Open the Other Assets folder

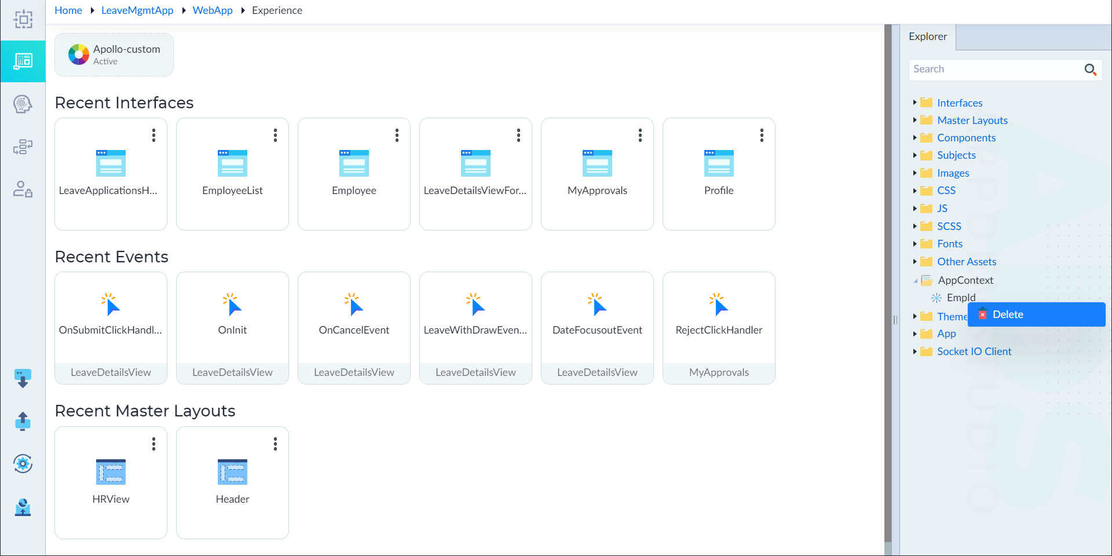click(x=967, y=262)
